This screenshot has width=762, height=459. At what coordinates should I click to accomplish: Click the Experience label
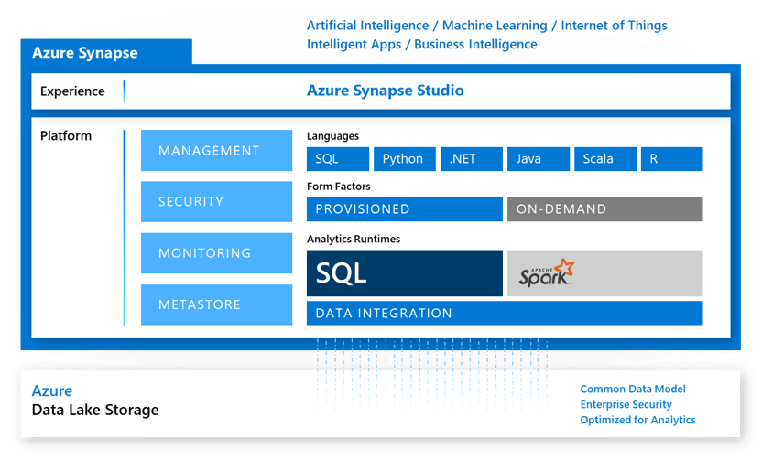click(x=72, y=91)
